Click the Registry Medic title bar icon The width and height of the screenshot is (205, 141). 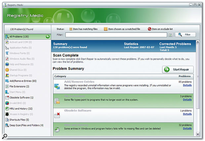[6, 5]
